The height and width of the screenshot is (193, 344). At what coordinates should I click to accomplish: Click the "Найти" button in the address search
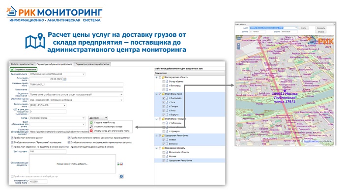(x=304, y=28)
